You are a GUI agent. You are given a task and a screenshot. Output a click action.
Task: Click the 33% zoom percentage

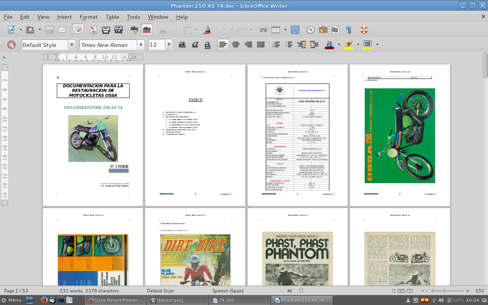click(x=480, y=291)
